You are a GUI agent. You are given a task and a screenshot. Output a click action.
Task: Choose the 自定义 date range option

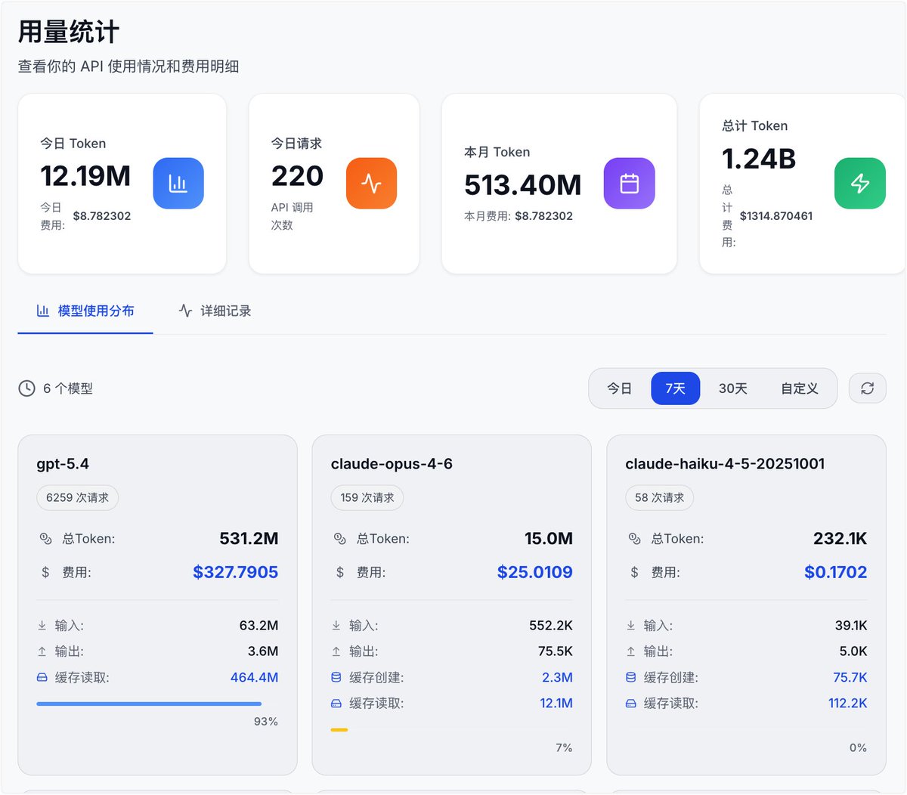click(x=799, y=388)
